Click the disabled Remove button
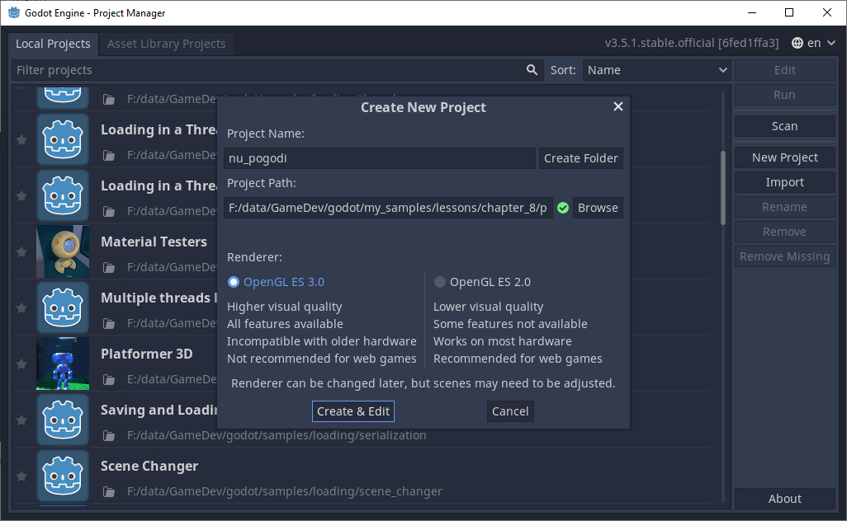This screenshot has width=847, height=521. pyautogui.click(x=785, y=232)
